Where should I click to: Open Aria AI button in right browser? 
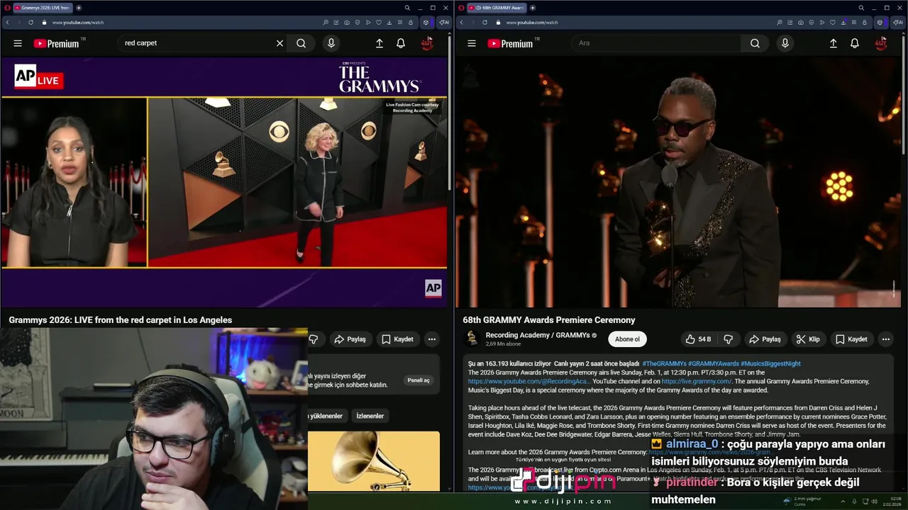(x=897, y=22)
